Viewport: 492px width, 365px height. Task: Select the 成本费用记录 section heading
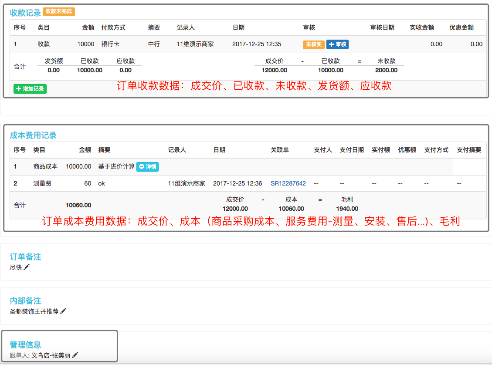pos(33,135)
